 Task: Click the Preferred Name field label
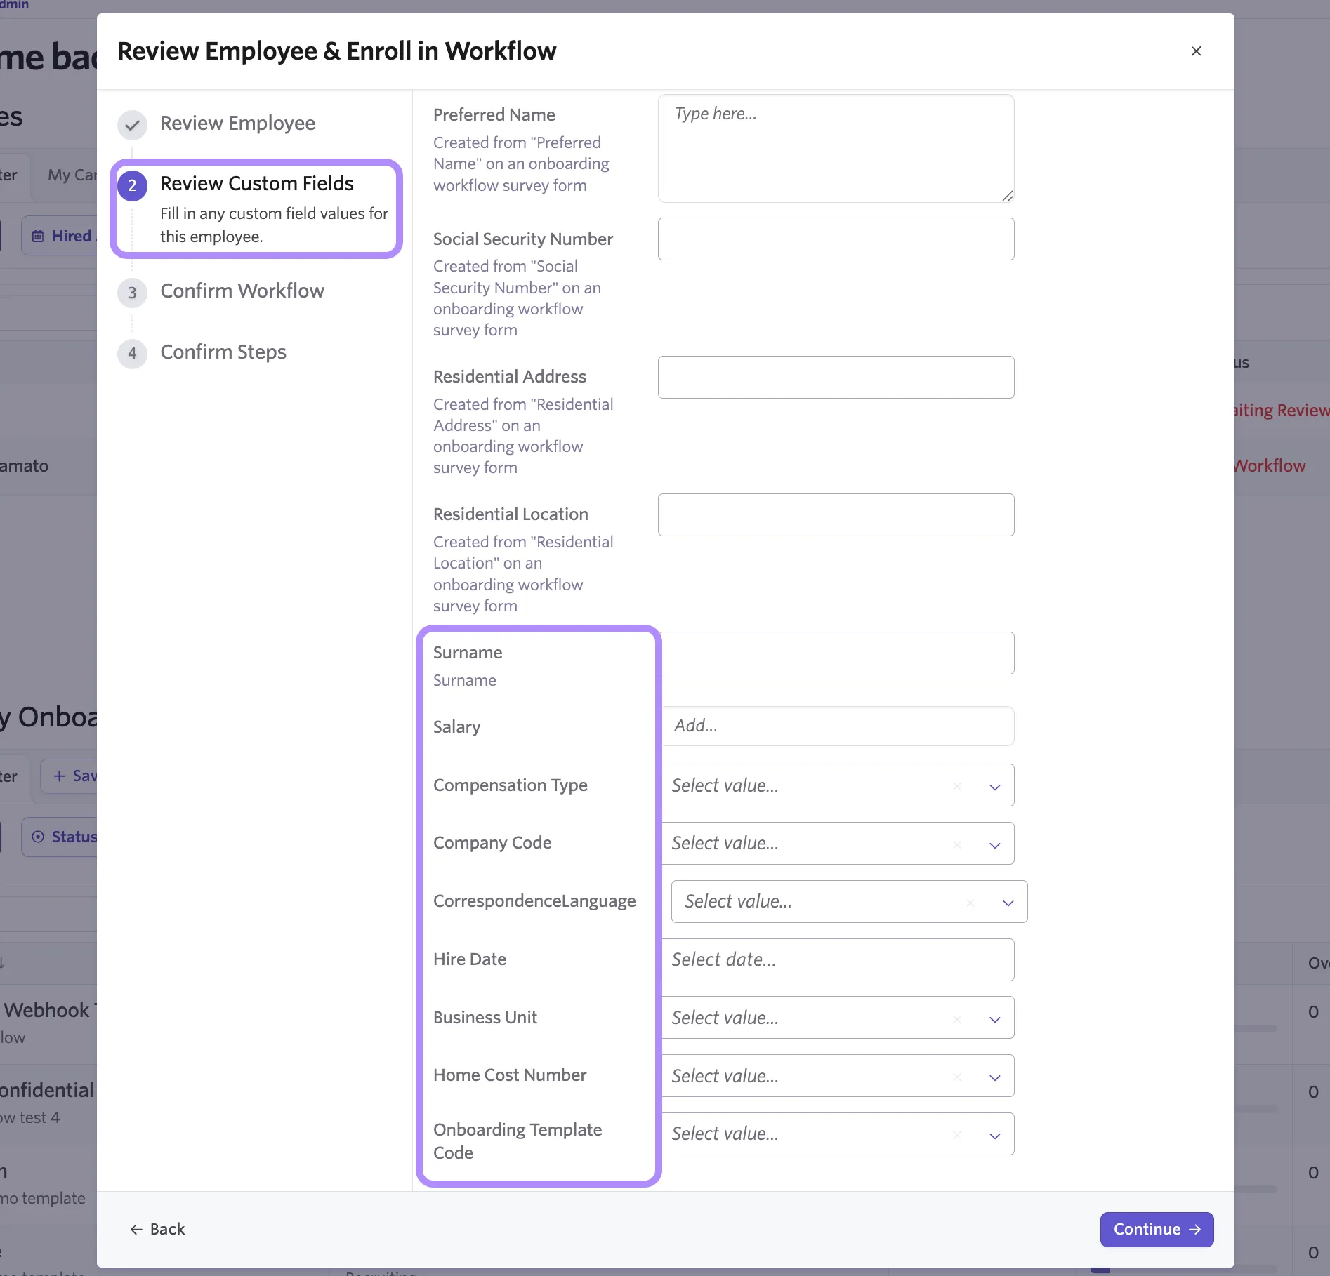pyautogui.click(x=494, y=114)
